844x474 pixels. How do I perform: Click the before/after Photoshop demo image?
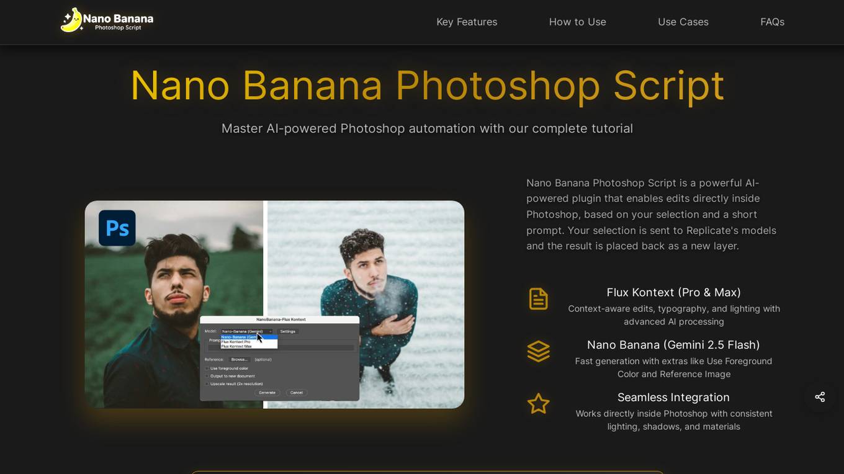[x=274, y=304]
